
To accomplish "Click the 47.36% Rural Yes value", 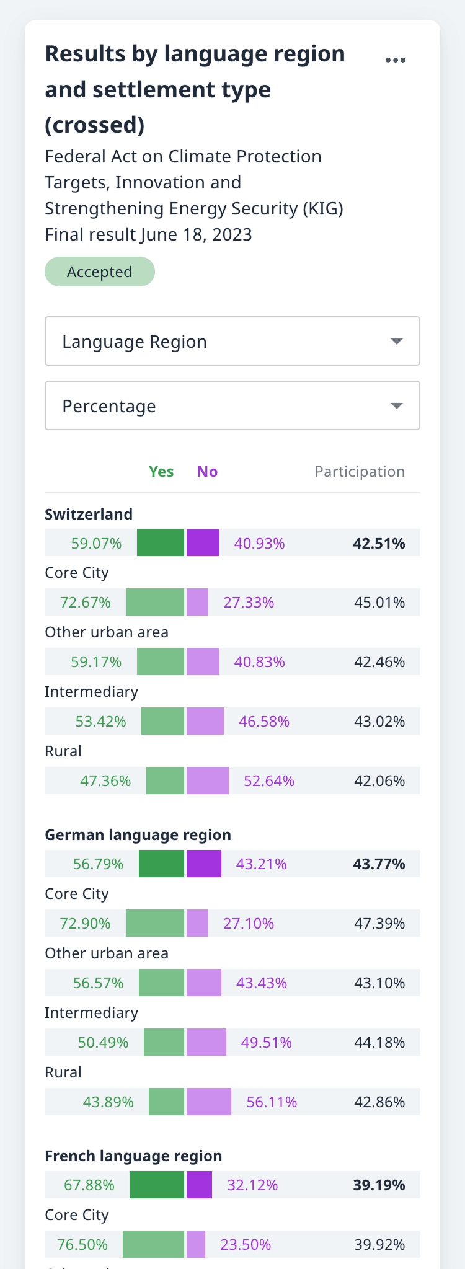I will [x=105, y=780].
